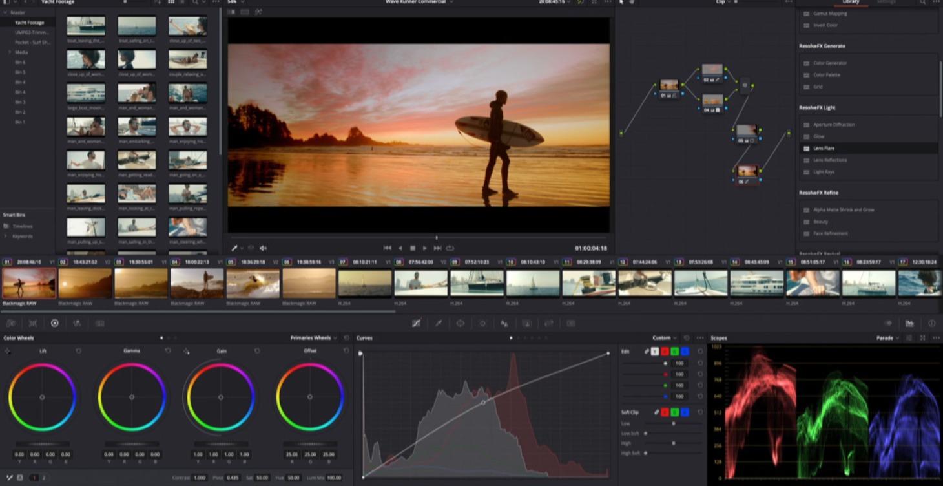943x486 pixels.
Task: Click the search icon in the Library panel
Action: [922, 3]
